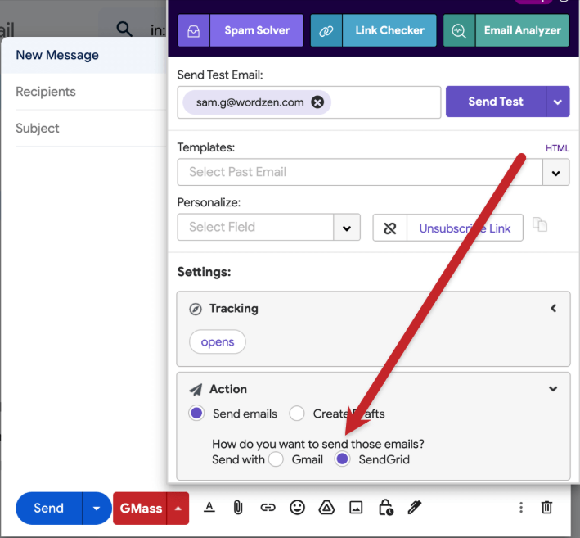The height and width of the screenshot is (538, 580).
Task: Expand the Templates dropdown arrow
Action: pos(555,173)
